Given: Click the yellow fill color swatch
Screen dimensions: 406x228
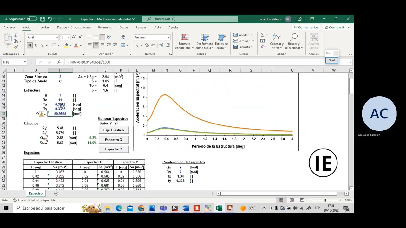Looking at the screenshot, I should [x=66, y=46].
